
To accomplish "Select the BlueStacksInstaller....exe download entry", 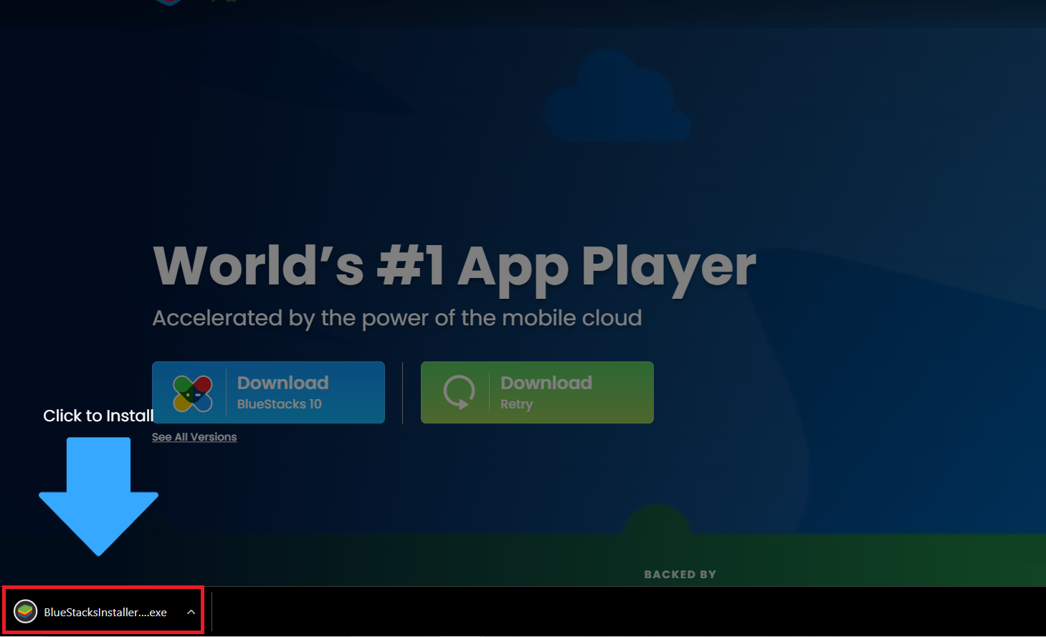I will pos(104,611).
